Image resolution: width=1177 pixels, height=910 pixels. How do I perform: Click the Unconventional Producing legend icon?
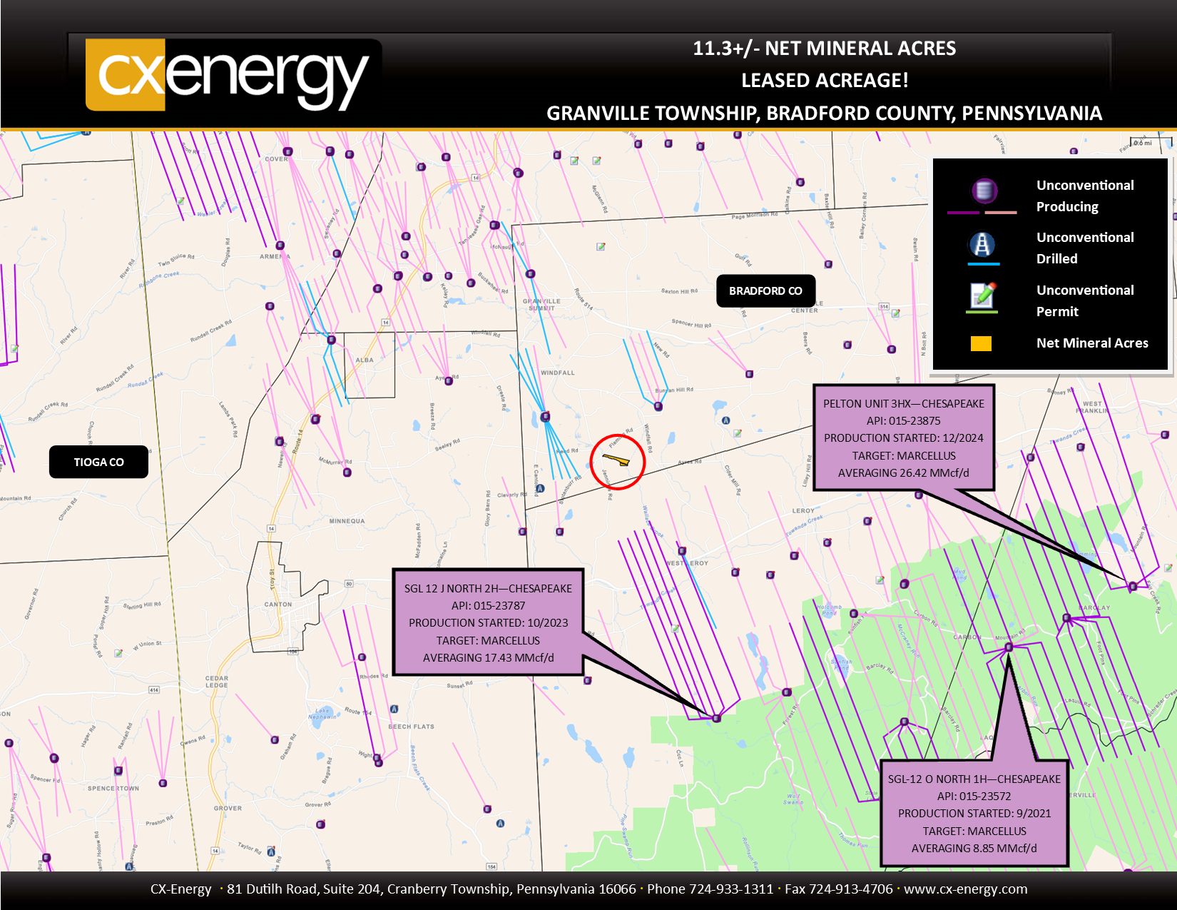(x=984, y=191)
